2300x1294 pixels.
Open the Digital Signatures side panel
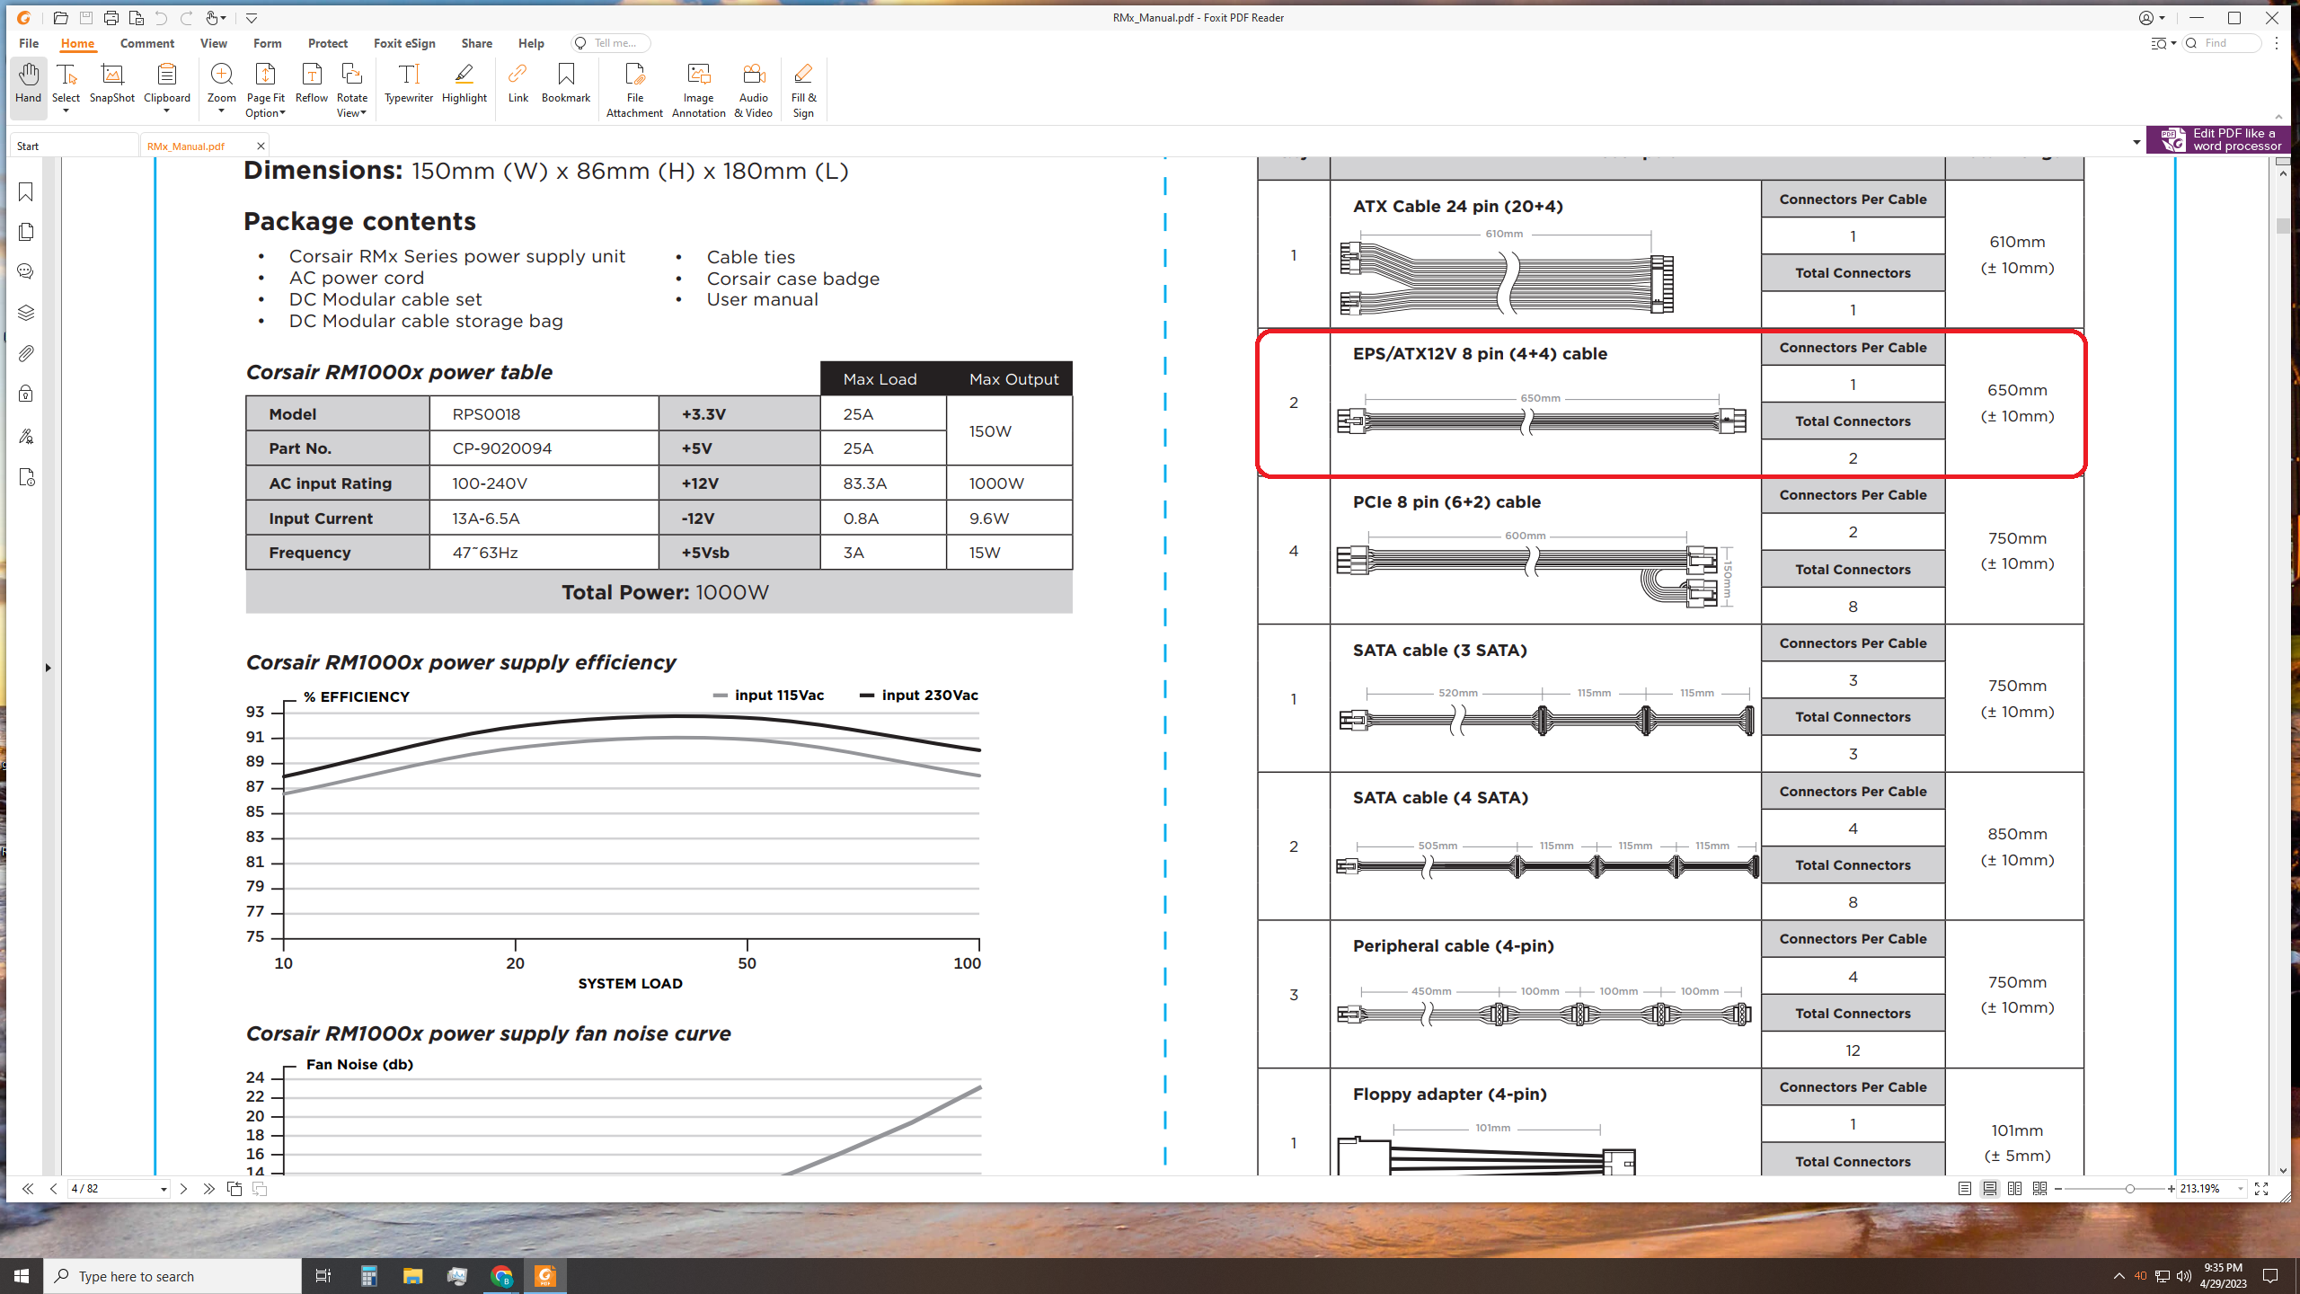point(26,436)
